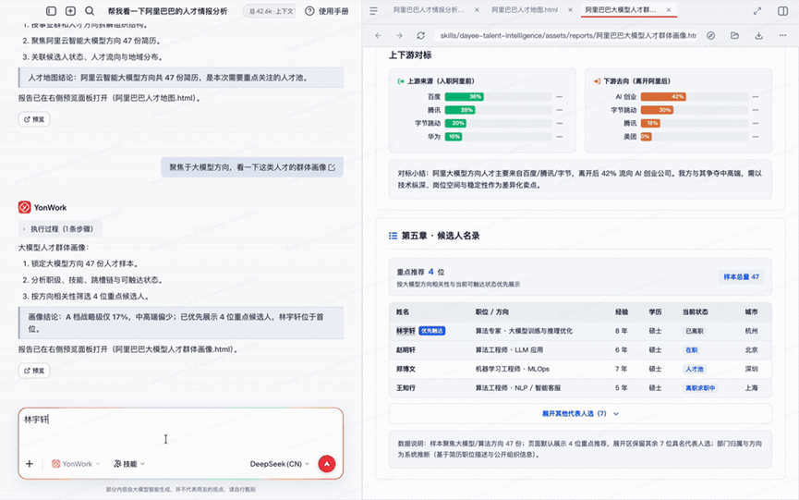This screenshot has width=799, height=500.
Task: Open the folder icon in preview toolbar
Action: click(734, 35)
